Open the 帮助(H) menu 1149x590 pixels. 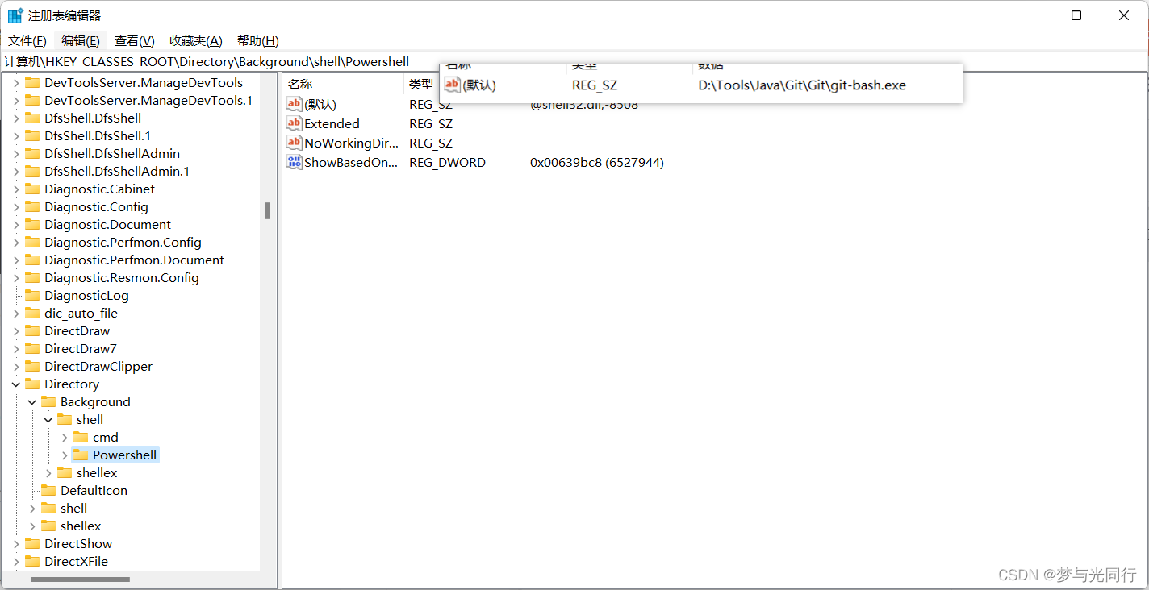258,41
